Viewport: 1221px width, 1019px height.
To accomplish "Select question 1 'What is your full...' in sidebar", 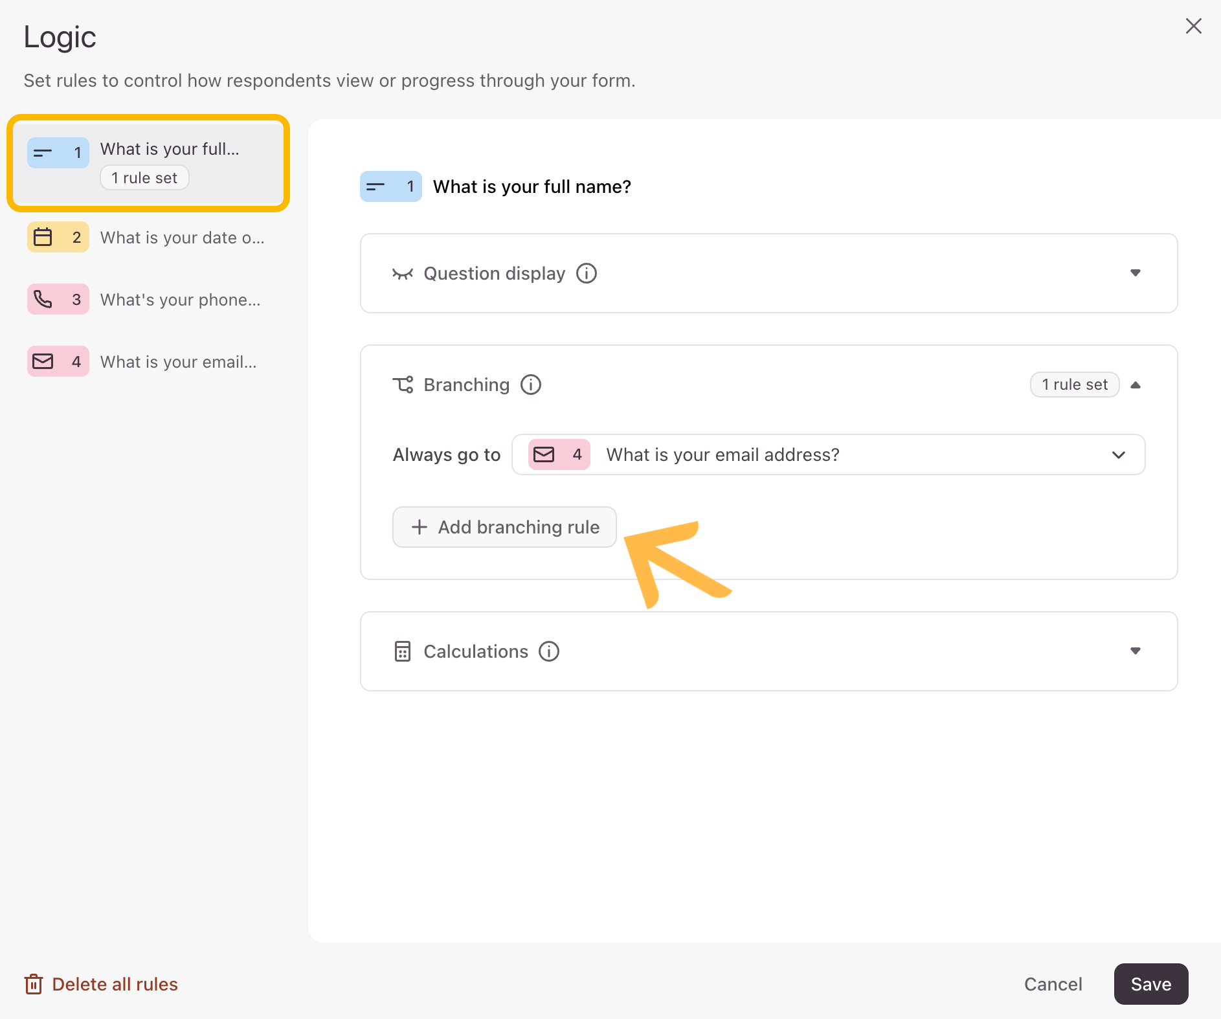I will tap(148, 163).
